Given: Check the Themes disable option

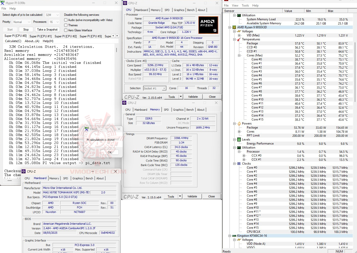Looking at the screenshot, I should tap(65, 25).
